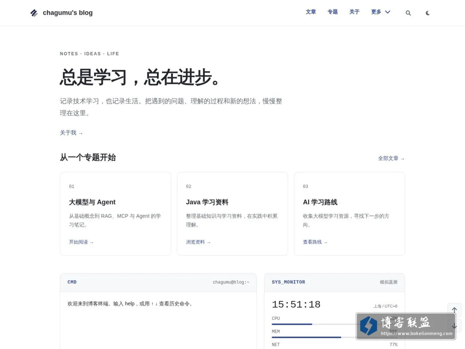
Task: Click the chagumu@blog:~ terminal prompt text
Action: coord(231,282)
